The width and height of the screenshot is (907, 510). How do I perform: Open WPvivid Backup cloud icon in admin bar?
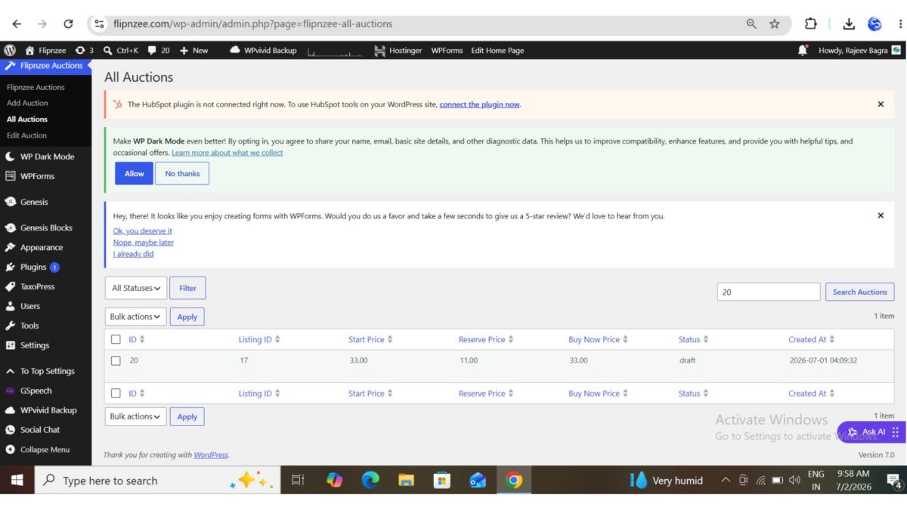point(235,50)
